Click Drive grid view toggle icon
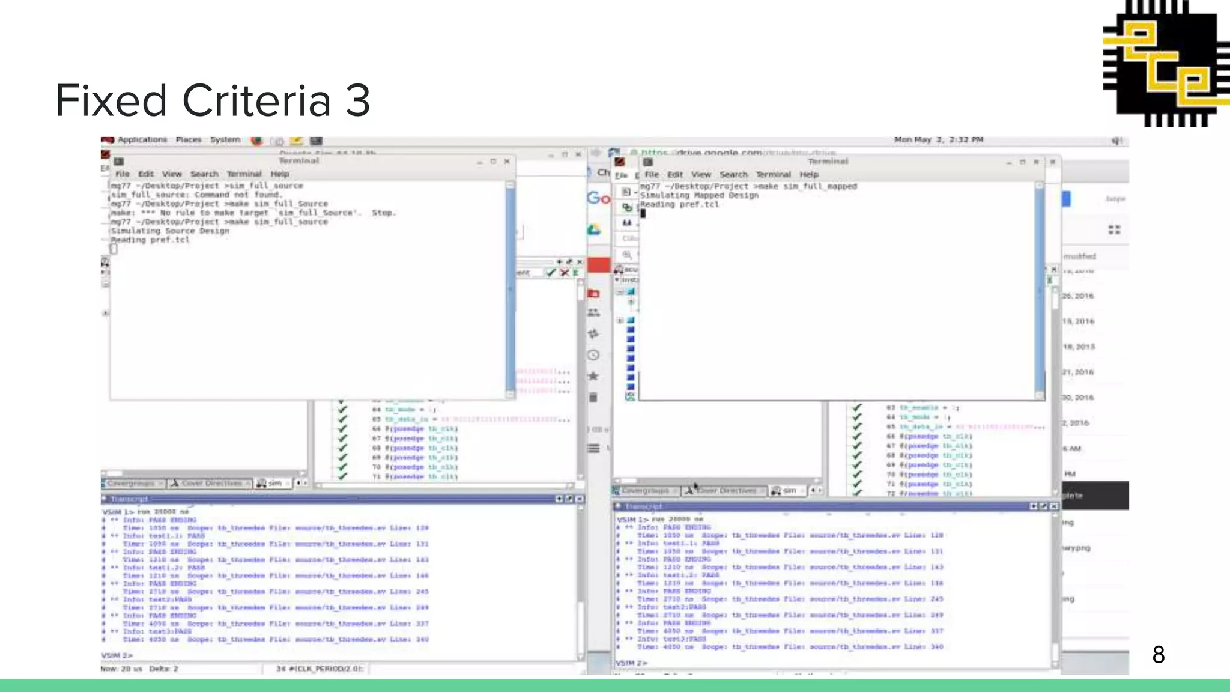Viewport: 1230px width, 692px height. 1114,230
